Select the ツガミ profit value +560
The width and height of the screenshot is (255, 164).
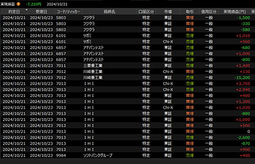pos(245,42)
